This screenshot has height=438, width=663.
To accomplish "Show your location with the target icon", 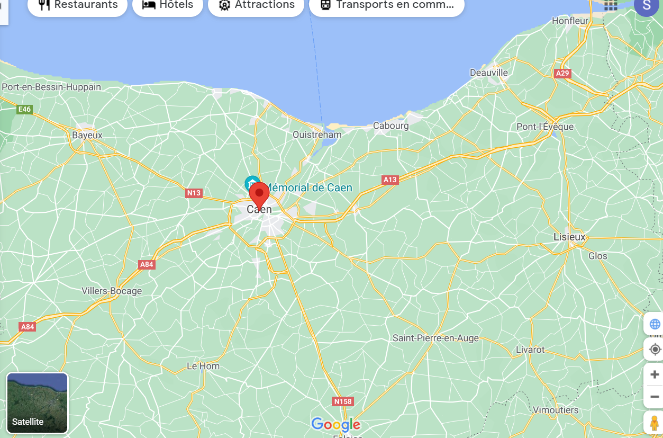I will point(655,350).
